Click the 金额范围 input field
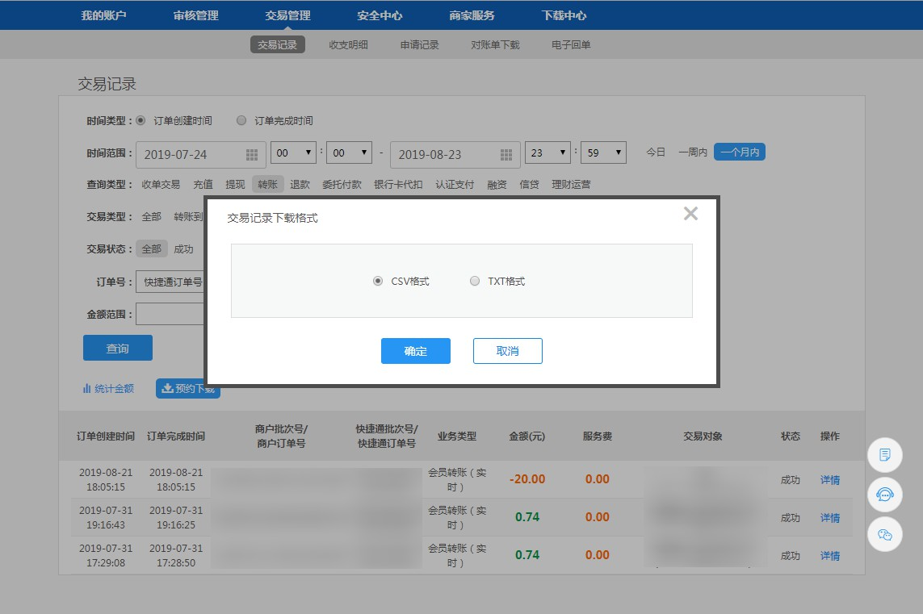Image resolution: width=923 pixels, height=614 pixels. [x=170, y=313]
